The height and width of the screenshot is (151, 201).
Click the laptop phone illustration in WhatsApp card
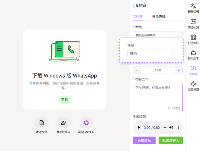click(64, 51)
